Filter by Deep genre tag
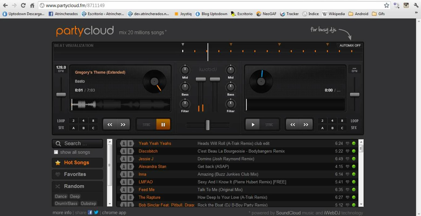This screenshot has width=421, height=216. (x=75, y=196)
